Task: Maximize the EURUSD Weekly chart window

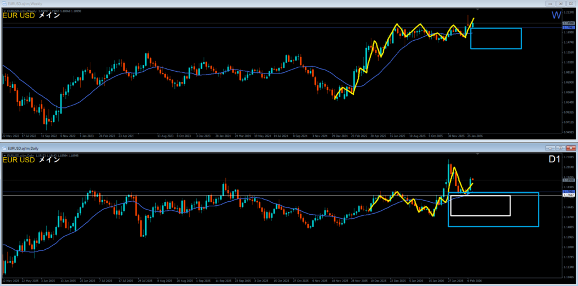Action: (561, 3)
